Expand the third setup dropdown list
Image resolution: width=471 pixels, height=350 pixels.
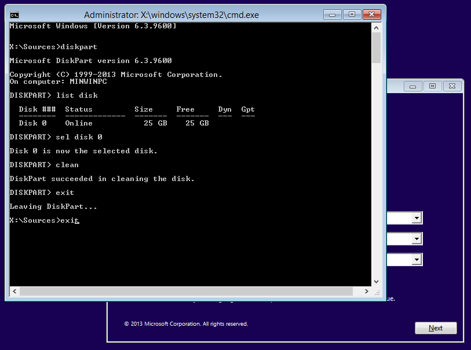417,260
